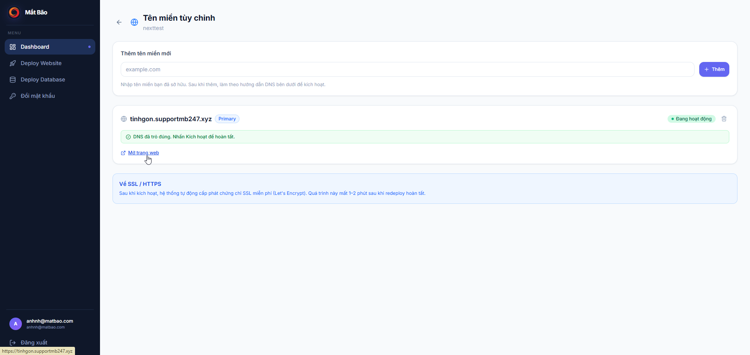
Task: Click the logout arrow icon
Action: (12, 343)
